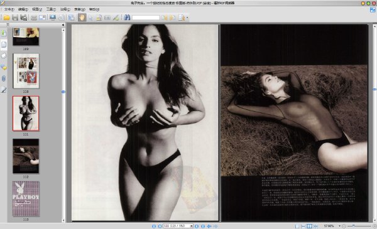
Task: Select the pencil typewriter tool icon
Action: click(x=116, y=18)
